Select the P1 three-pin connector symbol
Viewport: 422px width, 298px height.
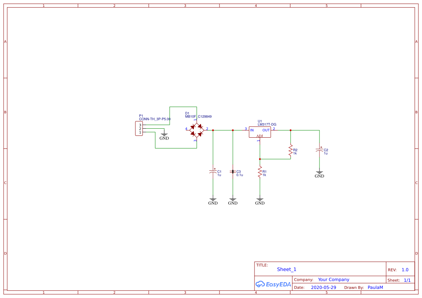139,128
